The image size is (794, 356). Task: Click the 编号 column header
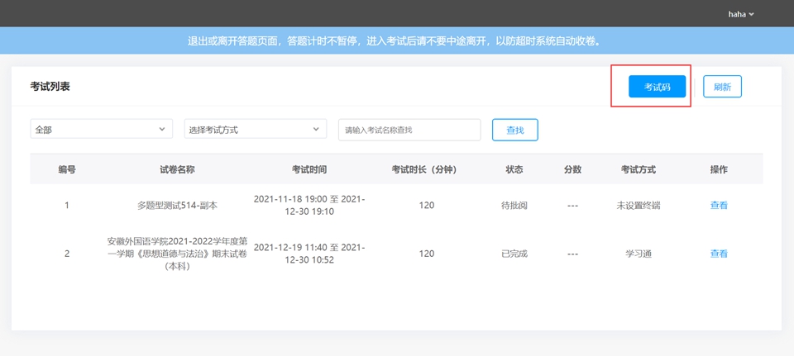click(67, 169)
